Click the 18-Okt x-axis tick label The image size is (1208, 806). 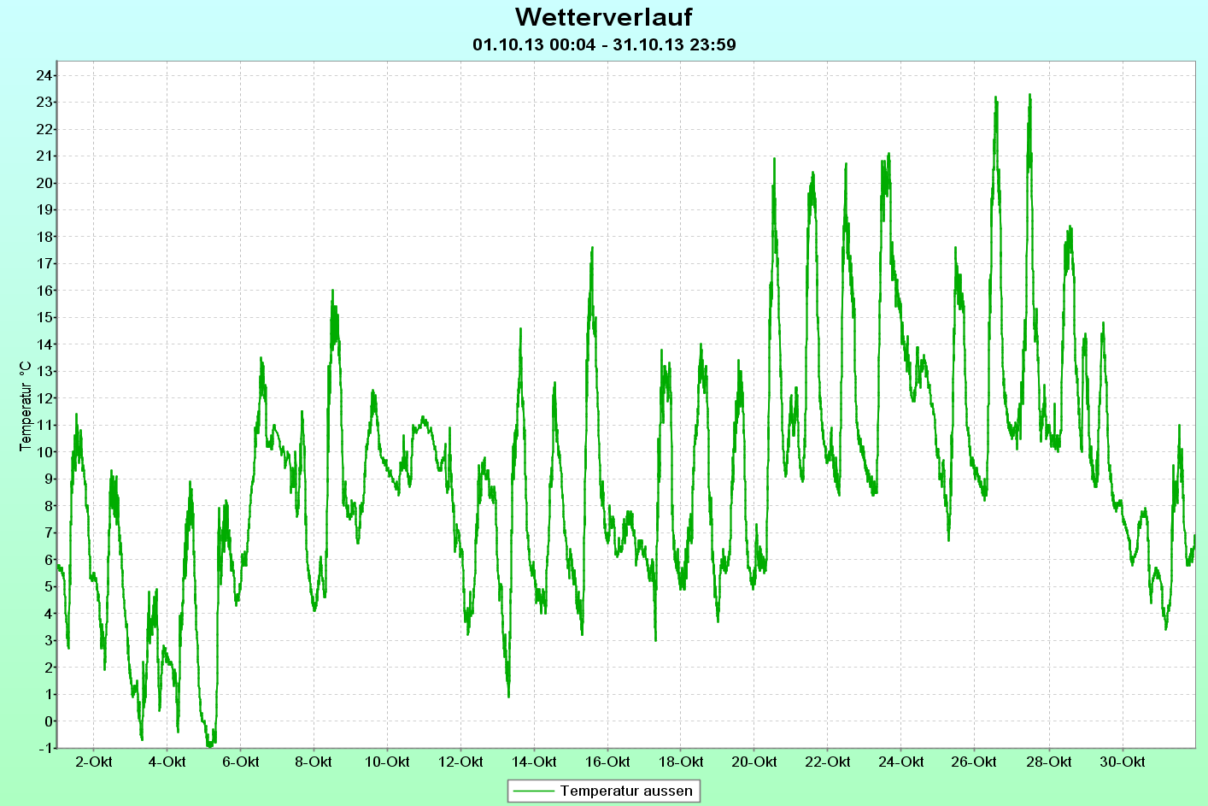681,762
